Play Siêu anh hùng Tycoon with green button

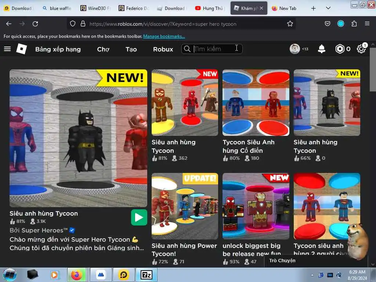(139, 217)
